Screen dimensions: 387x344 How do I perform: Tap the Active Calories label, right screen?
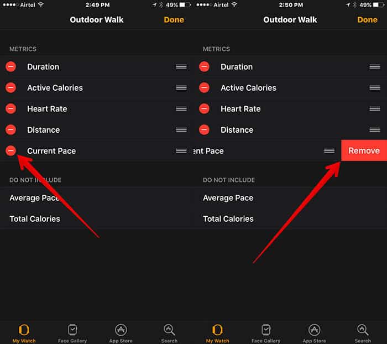click(249, 88)
